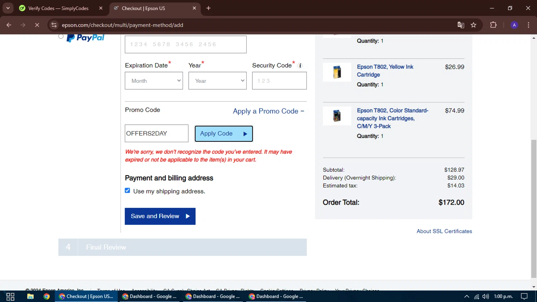
Task: Select the PayPal payment radio button
Action: pos(61,36)
